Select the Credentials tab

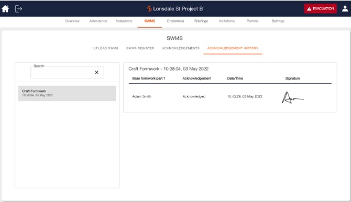175,21
